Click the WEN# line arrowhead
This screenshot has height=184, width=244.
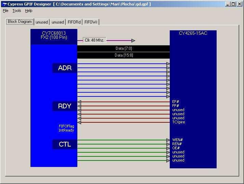tap(168, 140)
